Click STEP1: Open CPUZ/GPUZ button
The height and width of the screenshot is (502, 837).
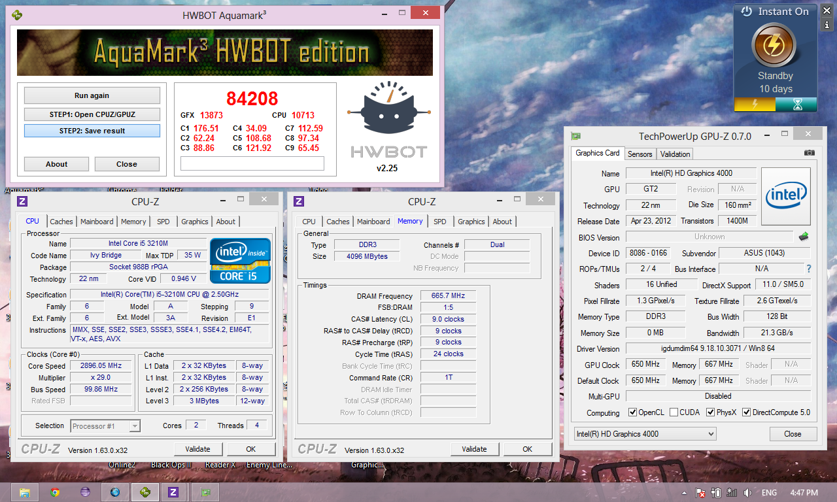(x=92, y=114)
